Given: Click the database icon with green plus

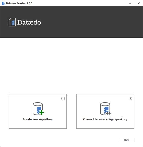Looking at the screenshot, I should (38, 109).
